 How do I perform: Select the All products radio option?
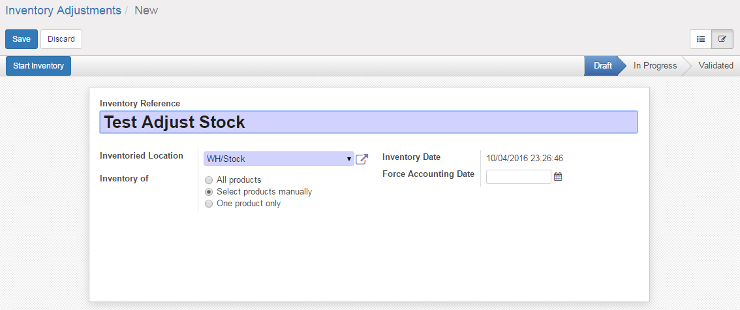209,180
